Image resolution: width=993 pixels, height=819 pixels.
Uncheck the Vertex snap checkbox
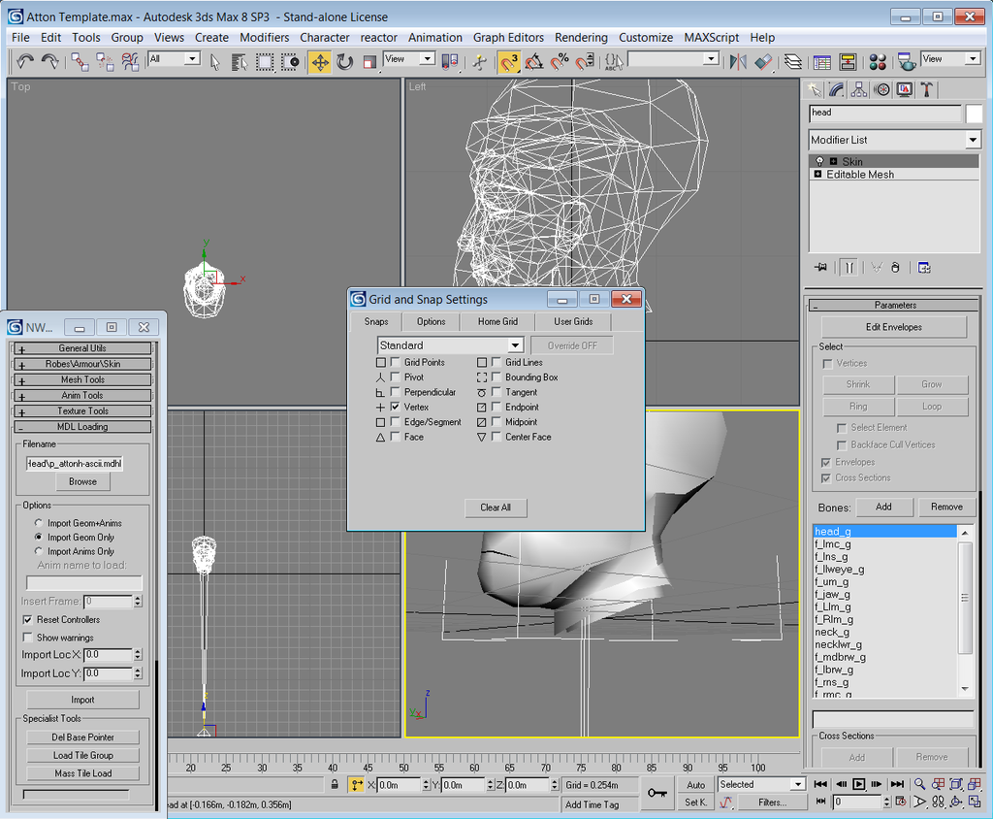(x=396, y=407)
